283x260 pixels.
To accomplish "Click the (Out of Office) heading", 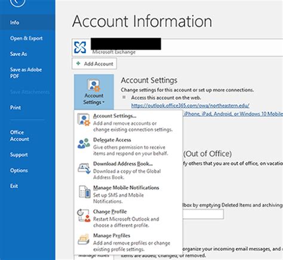I will click(x=207, y=154).
